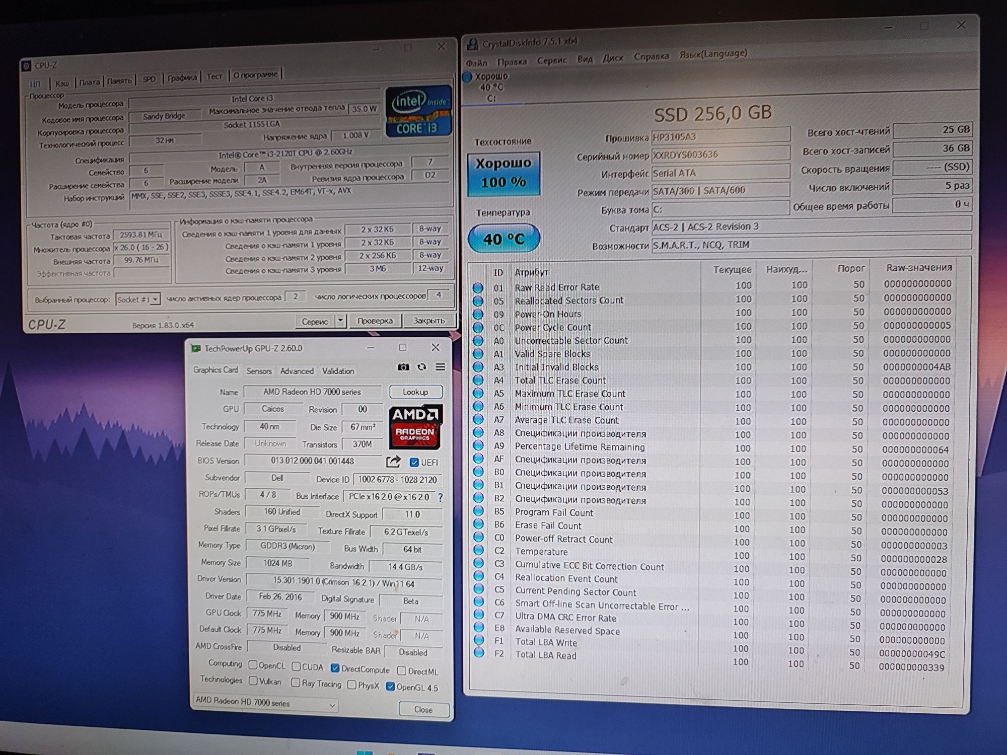
Task: Click the status circle for Erase Fail Count
Action: 479,524
